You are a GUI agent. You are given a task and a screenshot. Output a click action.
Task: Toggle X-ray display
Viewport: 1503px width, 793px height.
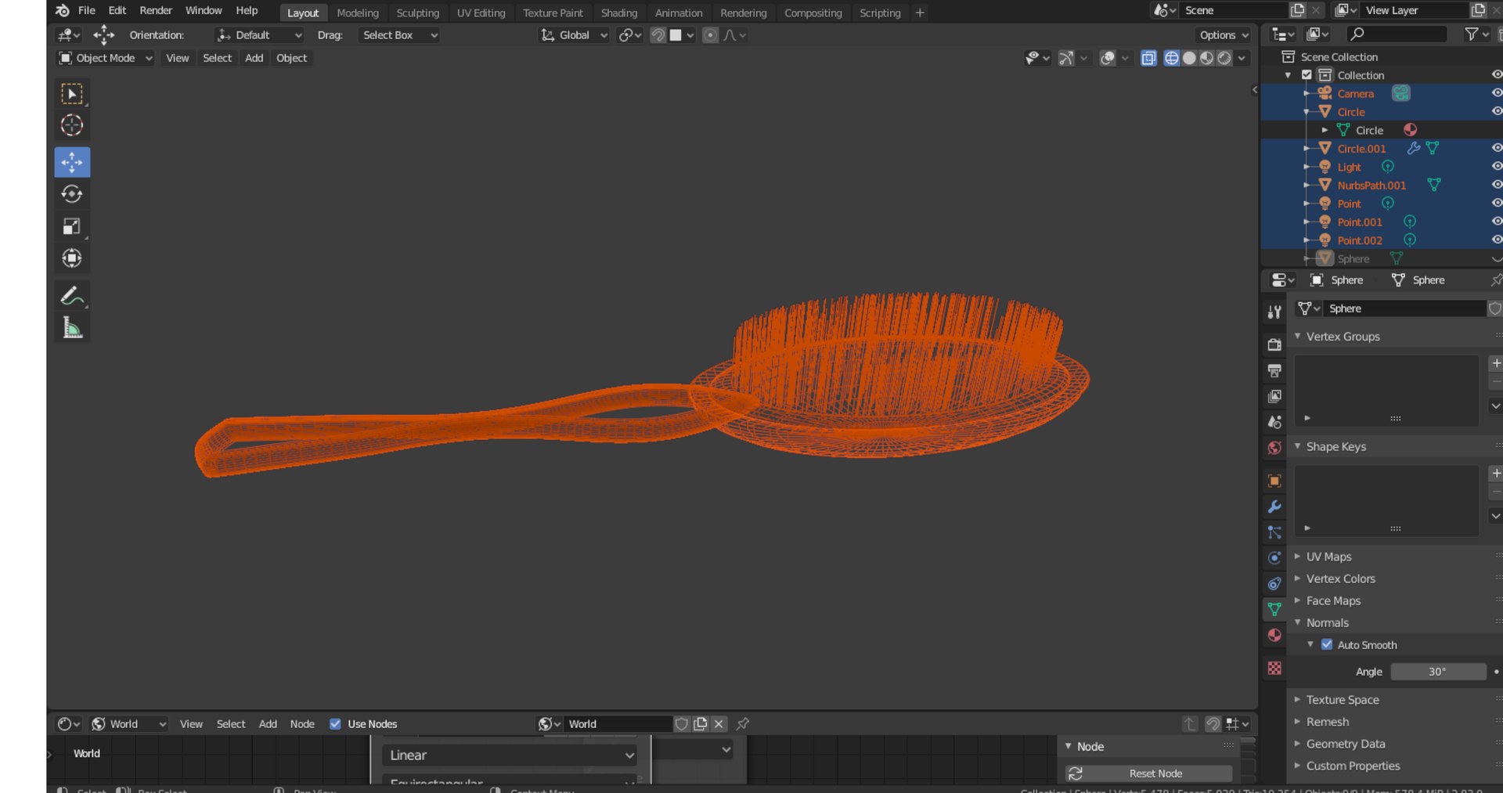click(1148, 58)
